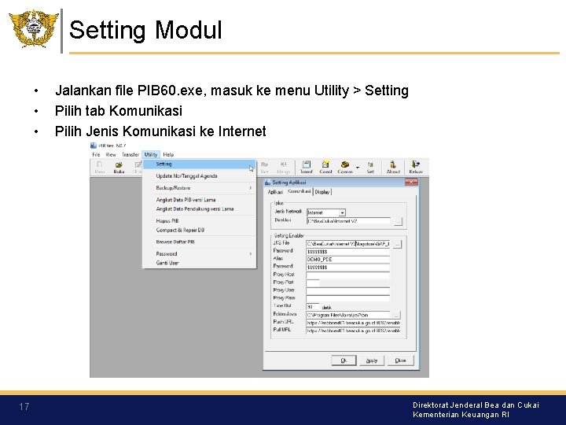
Task: Switch to the Komunikasi tab
Action: [300, 191]
